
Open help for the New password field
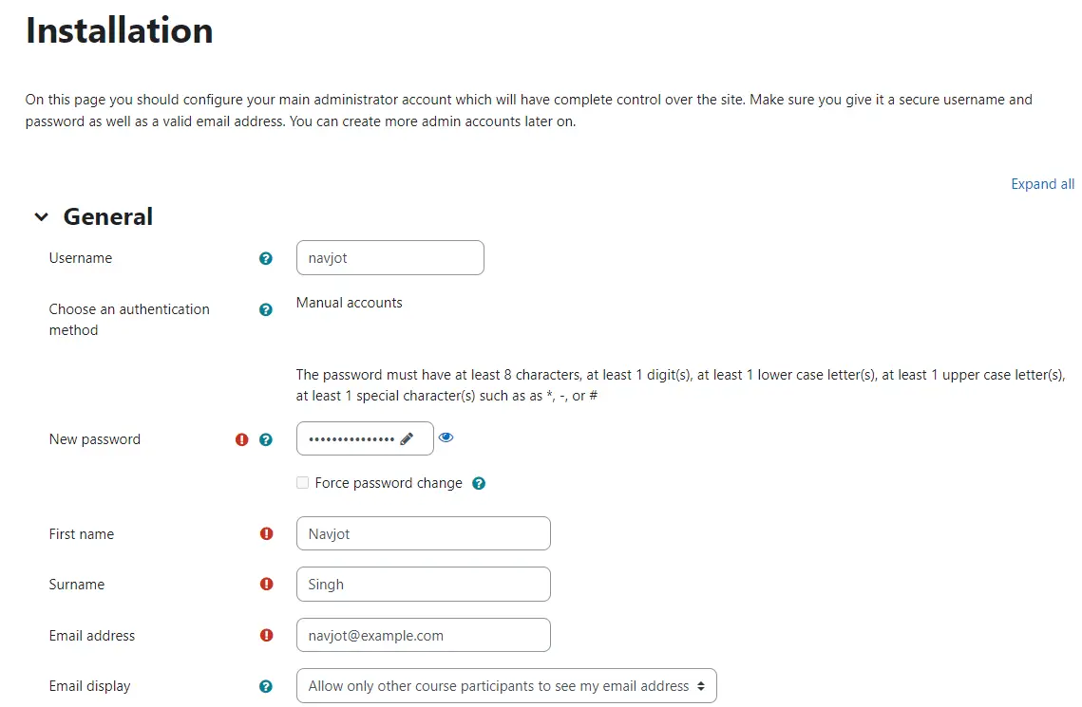tap(265, 439)
